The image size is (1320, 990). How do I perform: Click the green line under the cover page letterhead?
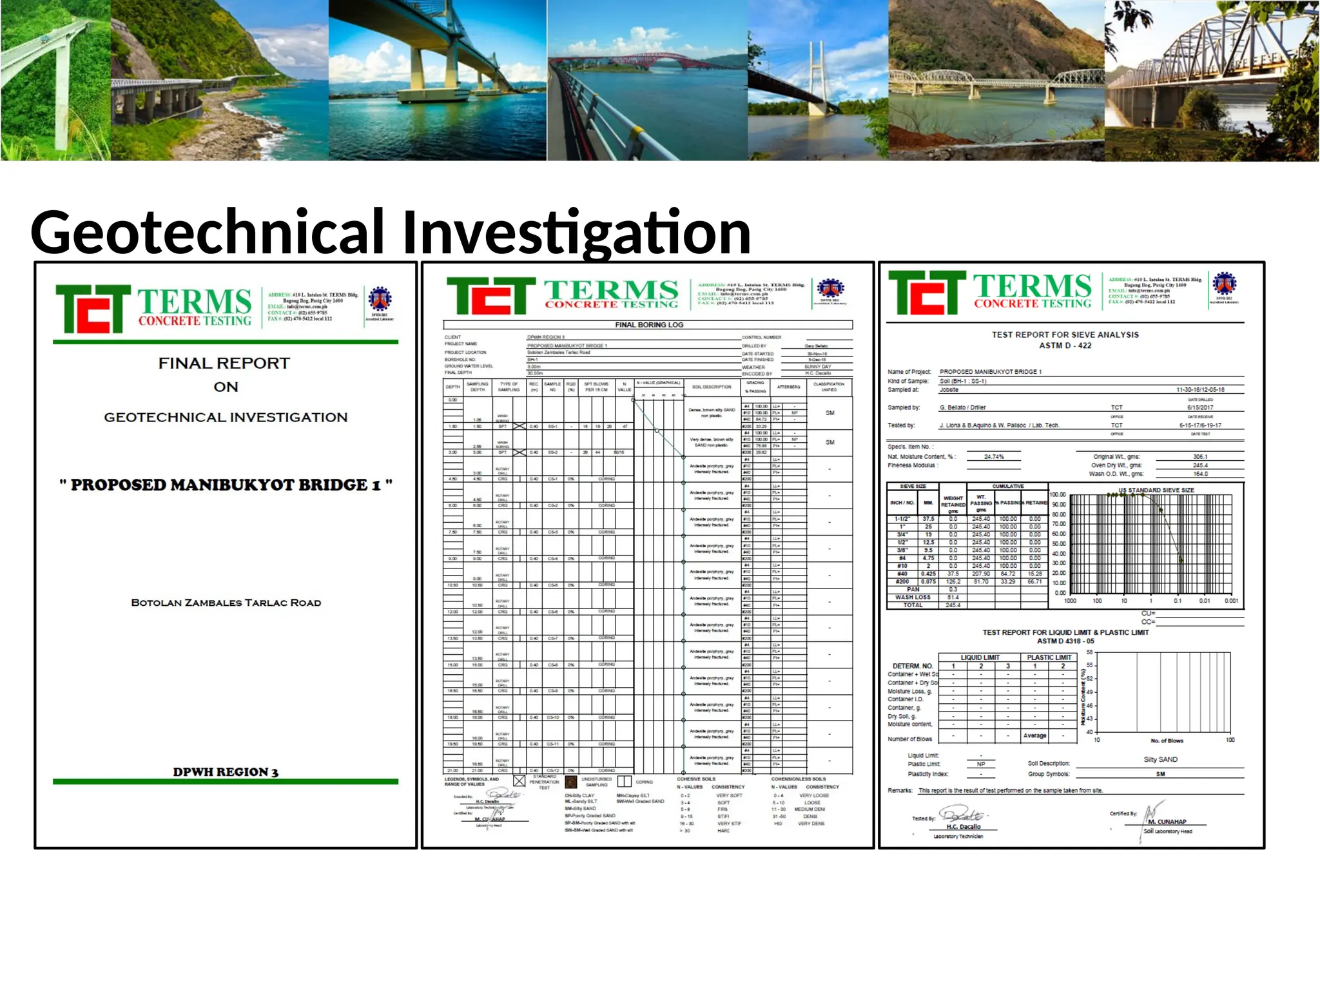(226, 342)
